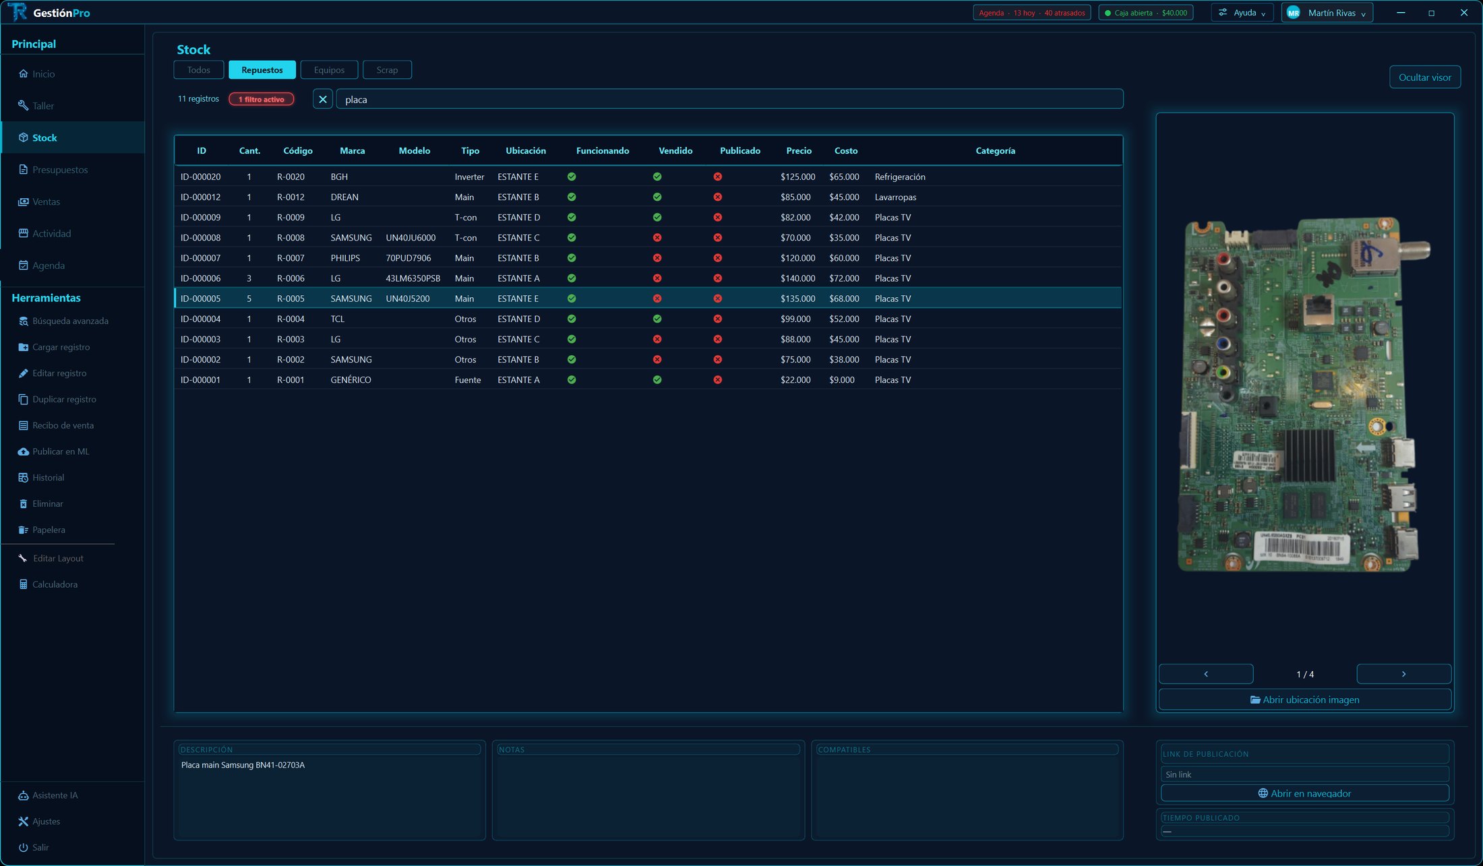This screenshot has width=1483, height=866.
Task: Click Caja abierta $40.000 indicator
Action: pyautogui.click(x=1146, y=13)
